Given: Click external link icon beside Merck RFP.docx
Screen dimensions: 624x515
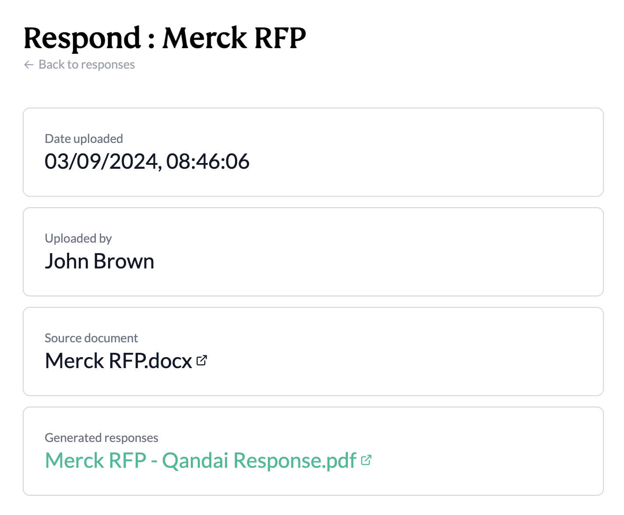Looking at the screenshot, I should pyautogui.click(x=202, y=361).
